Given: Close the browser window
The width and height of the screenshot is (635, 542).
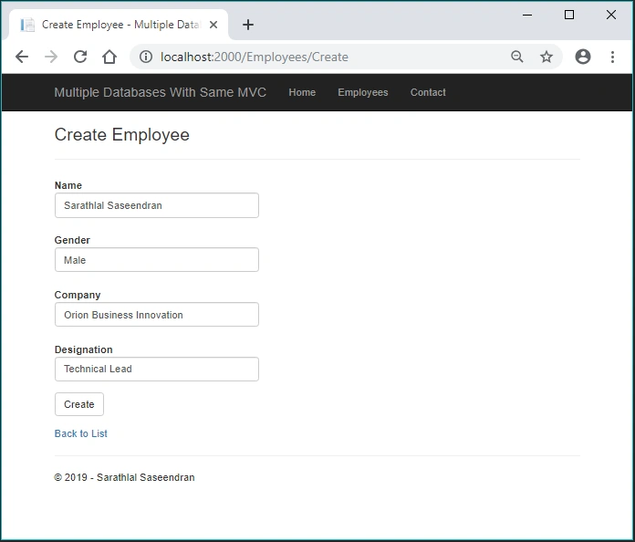Looking at the screenshot, I should point(611,15).
